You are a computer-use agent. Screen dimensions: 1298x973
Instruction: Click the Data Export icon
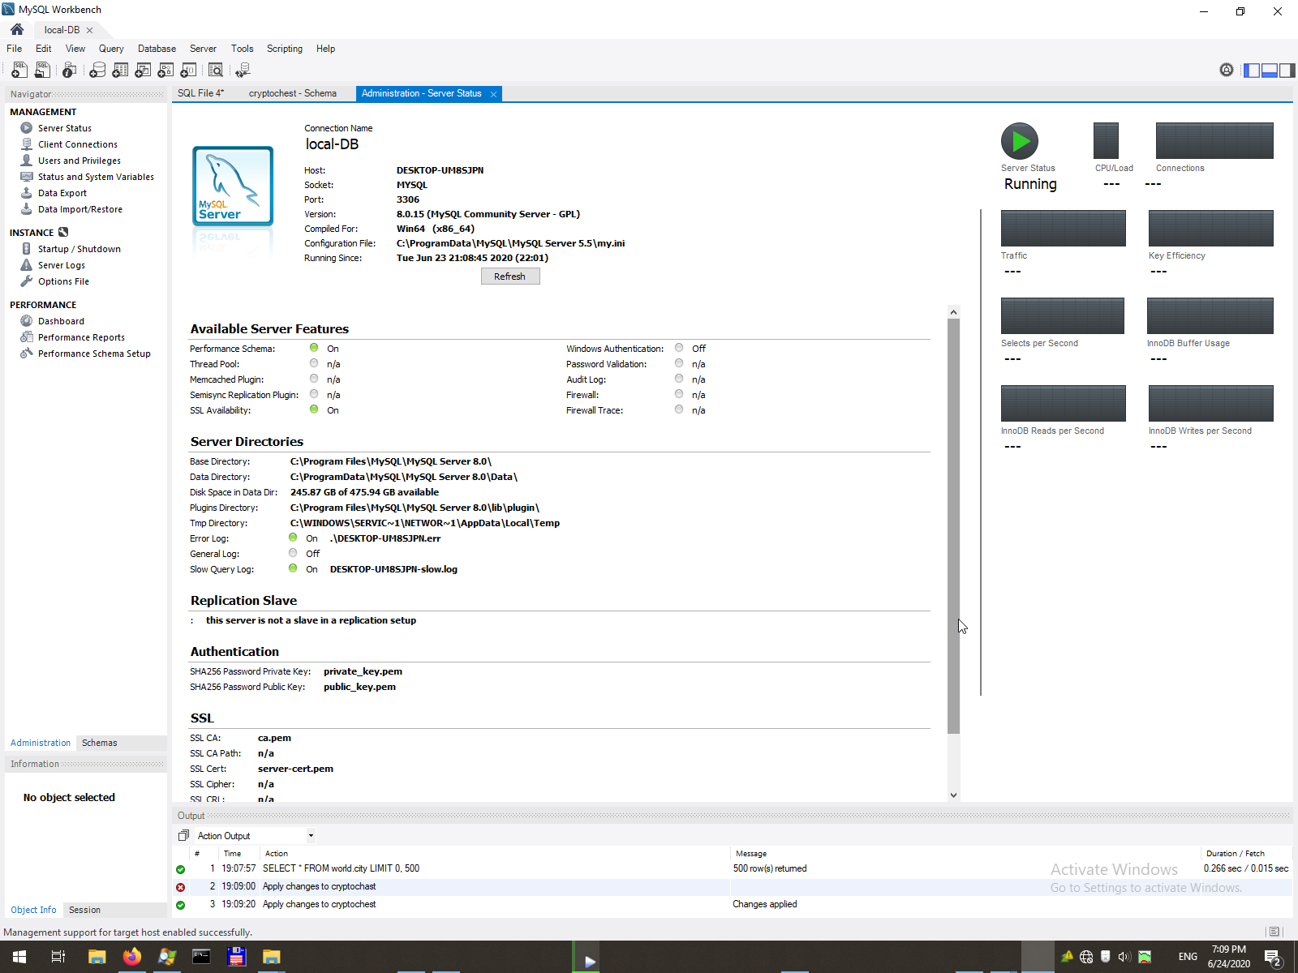click(27, 193)
